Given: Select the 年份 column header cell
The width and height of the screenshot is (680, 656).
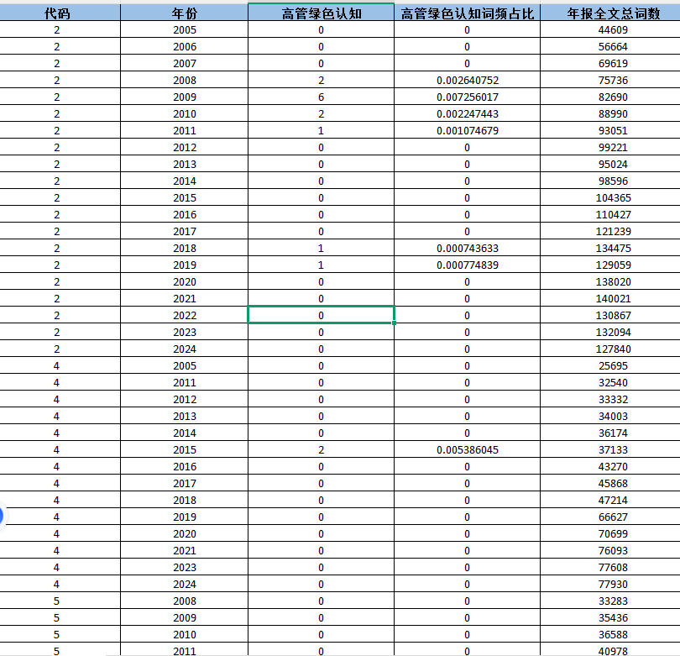Looking at the screenshot, I should (185, 12).
